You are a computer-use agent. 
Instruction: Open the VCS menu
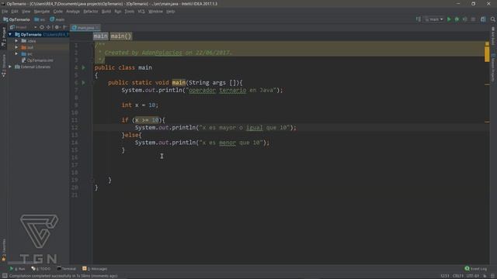[x=141, y=12]
